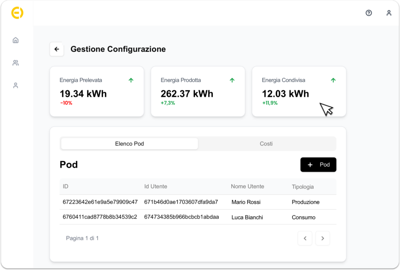Click the Id Utente column header
Screen dimensions: 400x270
(155, 187)
